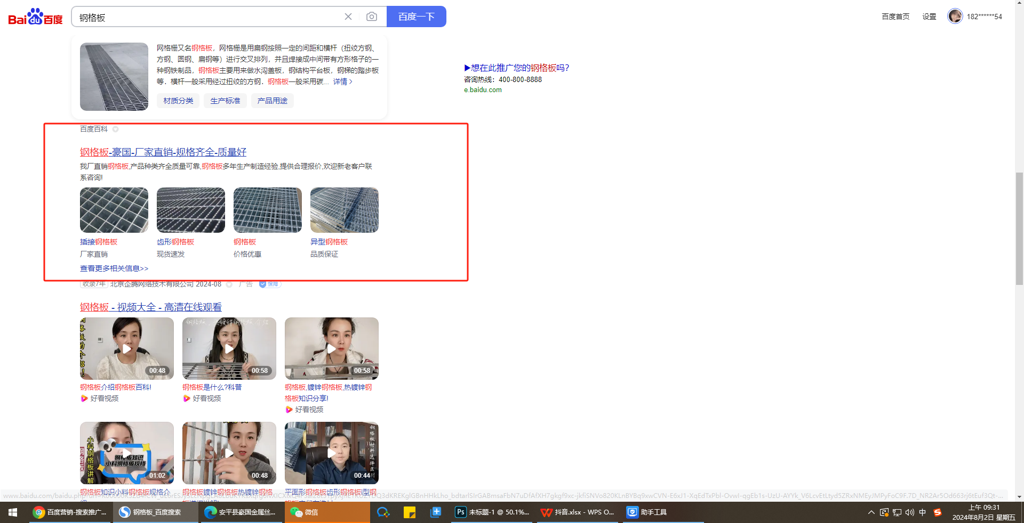The height and width of the screenshot is (523, 1024).
Task: Click 好看视频 icon under 钢格板介绍 video
Action: coord(84,398)
